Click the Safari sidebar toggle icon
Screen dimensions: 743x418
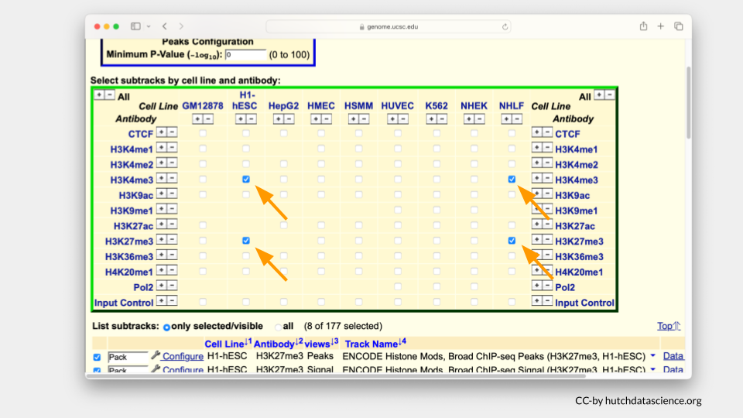tap(135, 26)
